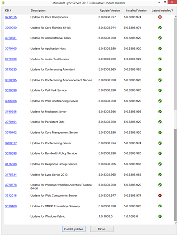This screenshot has width=178, height=236.
Task: Click the green arrow installer icon in title bar
Action: point(3,3)
